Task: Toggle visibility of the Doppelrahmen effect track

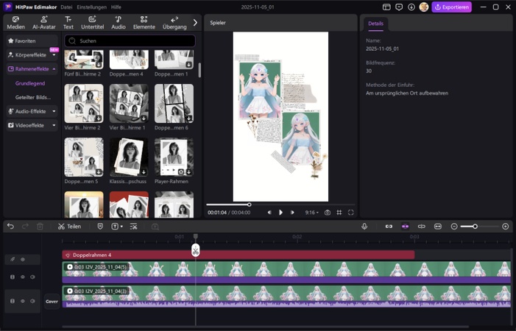Action: [23, 259]
